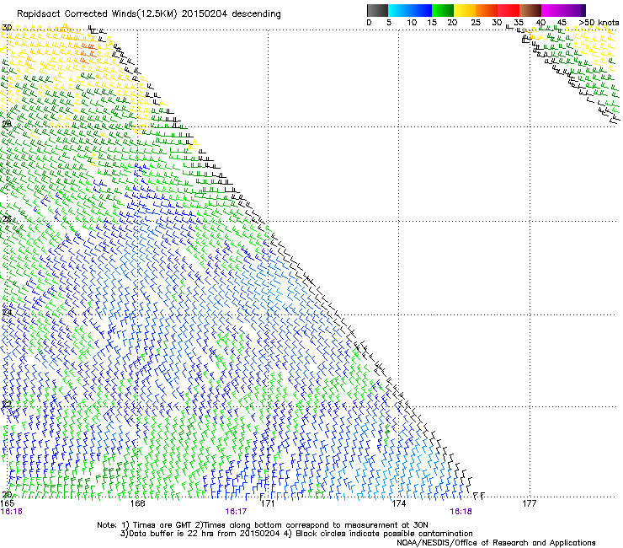Image resolution: width=623 pixels, height=548 pixels.
Task: Click the longitude label '165'
Action: point(8,503)
